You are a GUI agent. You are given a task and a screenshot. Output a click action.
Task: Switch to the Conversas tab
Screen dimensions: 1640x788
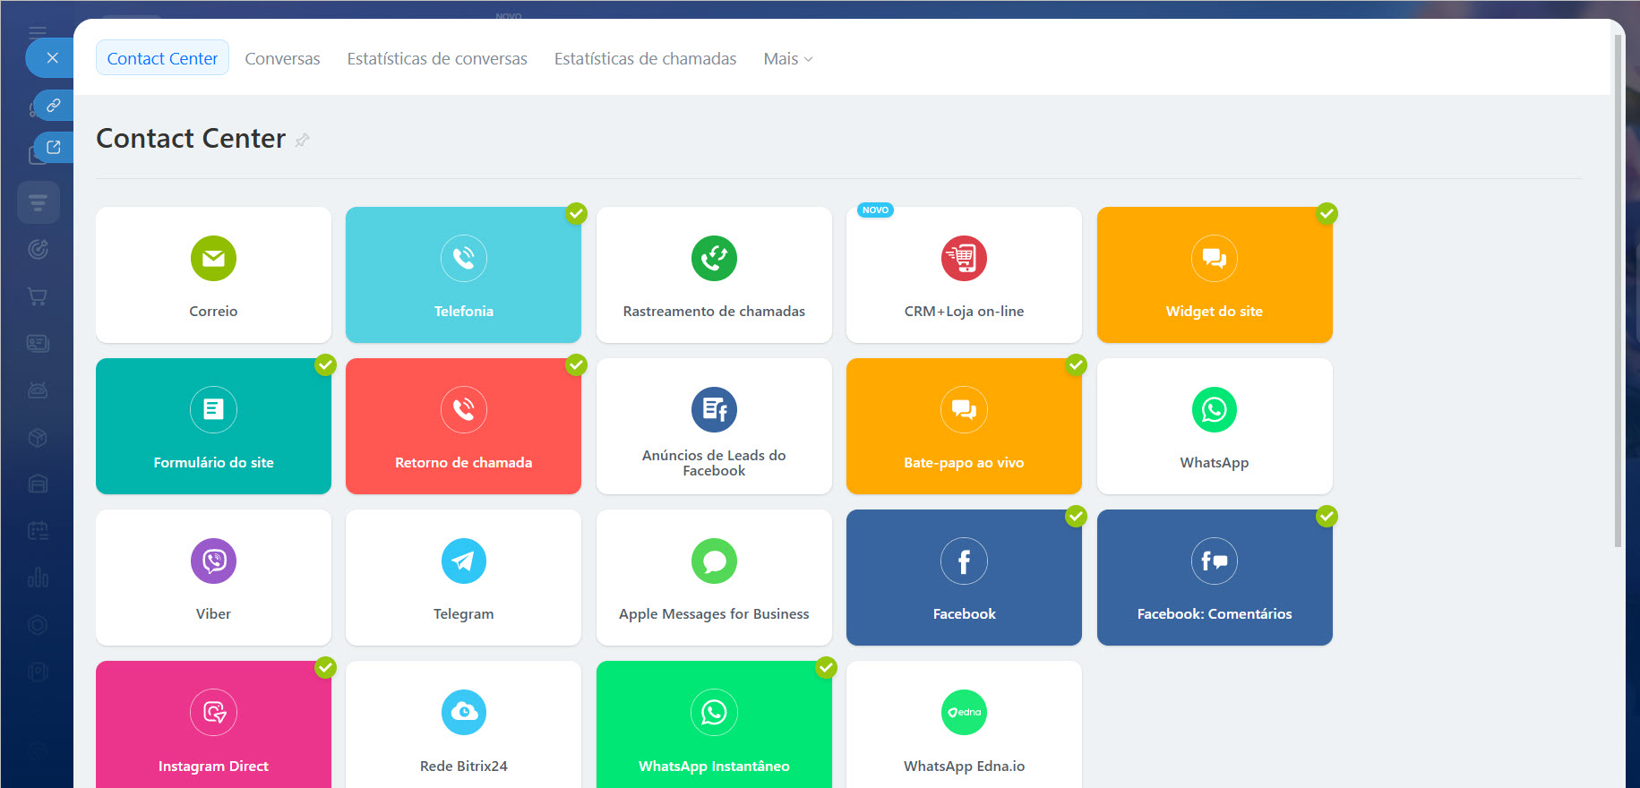282,59
